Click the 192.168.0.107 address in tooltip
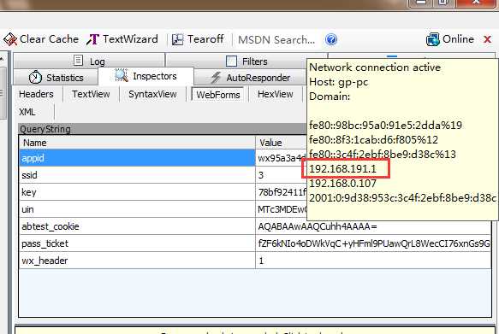This screenshot has width=499, height=334. (x=342, y=183)
